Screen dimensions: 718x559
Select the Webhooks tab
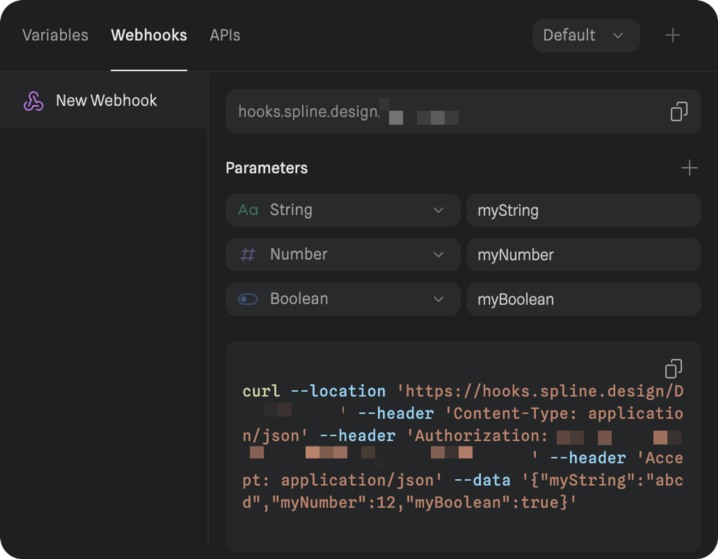click(149, 36)
